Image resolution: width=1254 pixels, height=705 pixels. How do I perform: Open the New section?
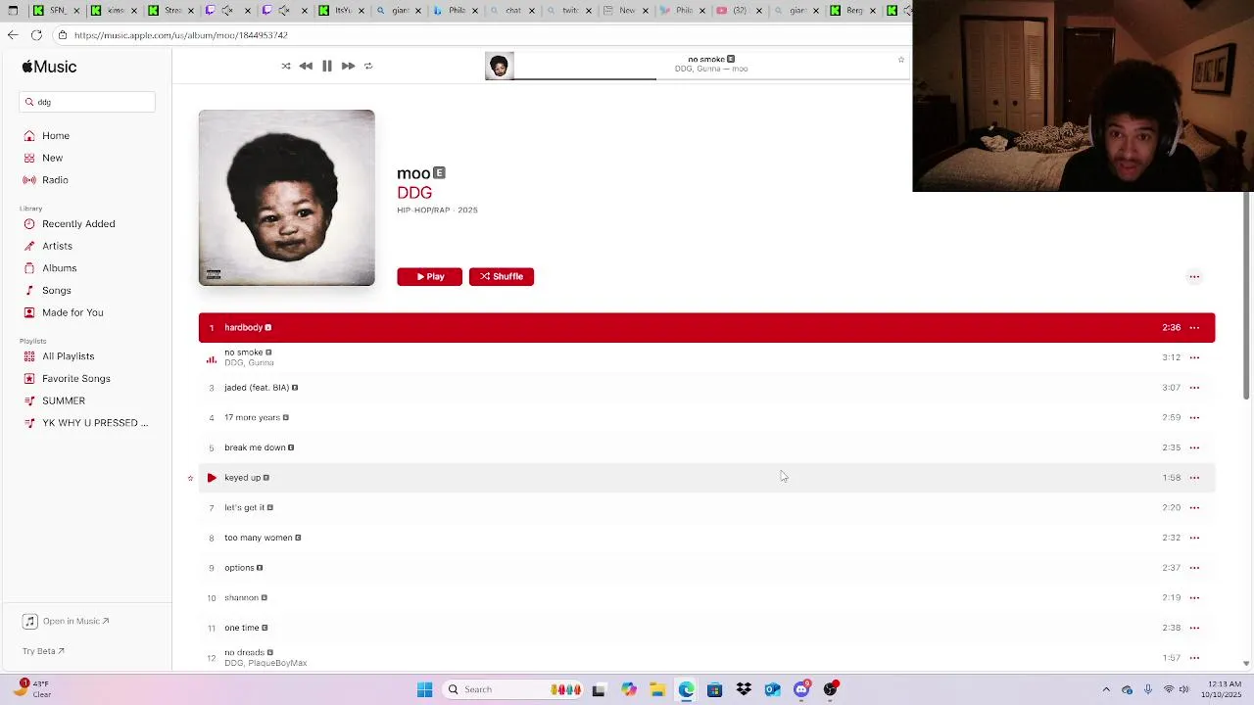52,158
